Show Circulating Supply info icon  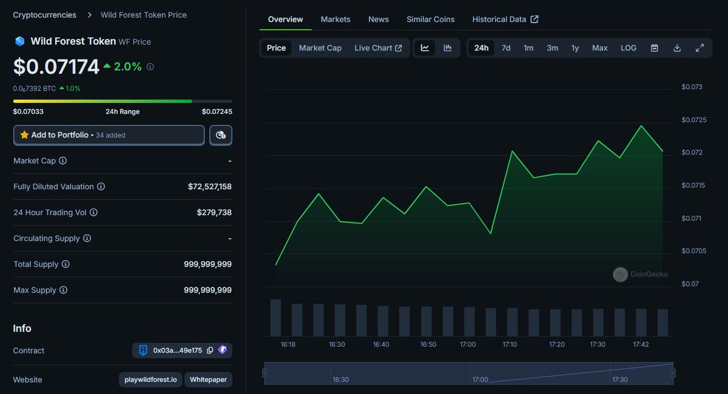pos(87,238)
